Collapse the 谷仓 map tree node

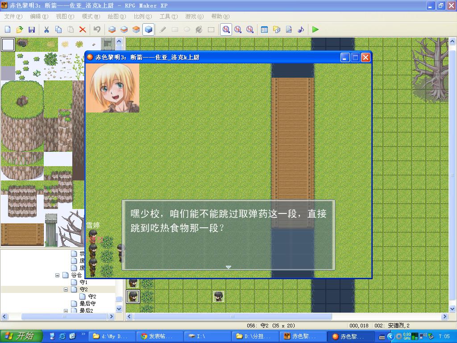58,275
